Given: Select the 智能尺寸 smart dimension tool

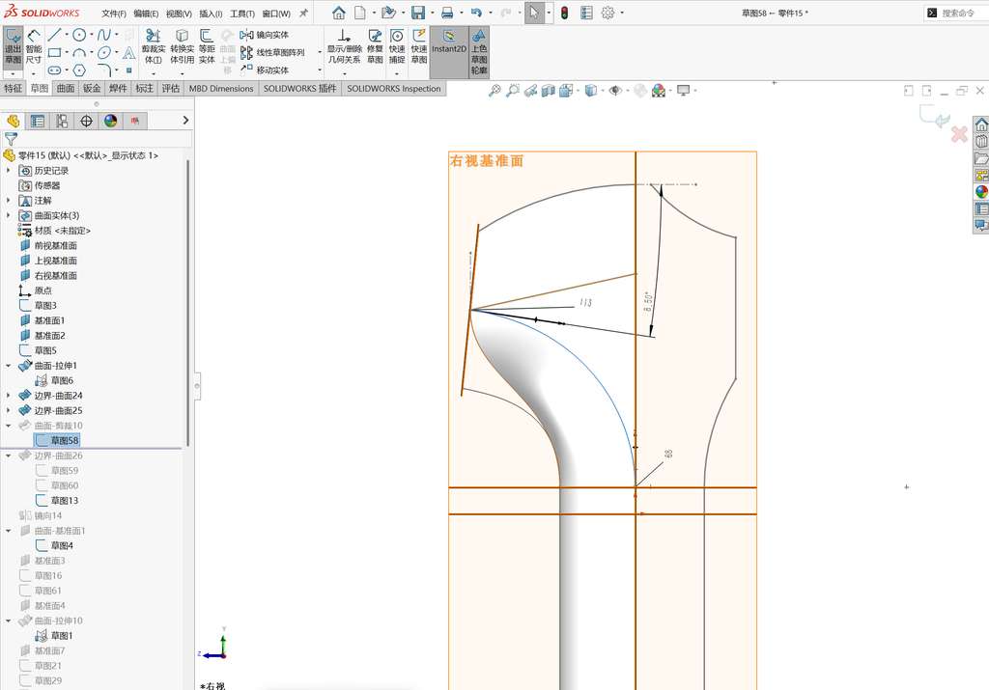Looking at the screenshot, I should coord(34,47).
